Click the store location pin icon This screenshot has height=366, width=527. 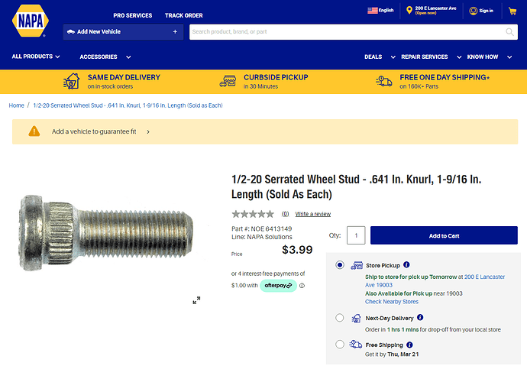coord(409,11)
